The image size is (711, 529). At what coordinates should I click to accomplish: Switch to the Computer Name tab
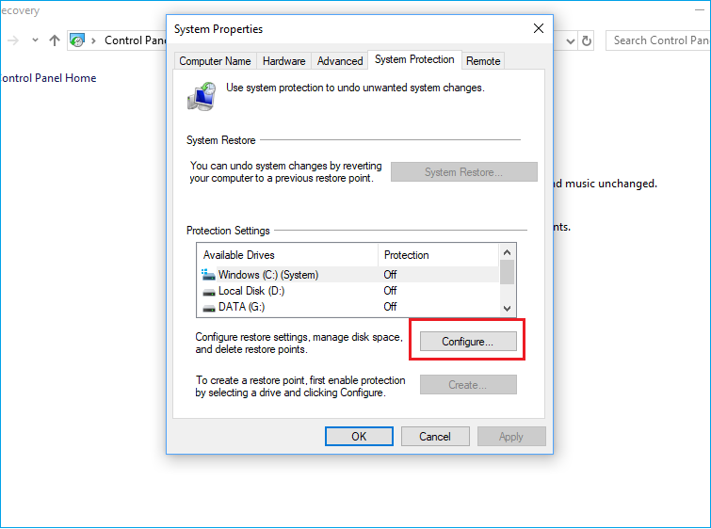tap(215, 61)
